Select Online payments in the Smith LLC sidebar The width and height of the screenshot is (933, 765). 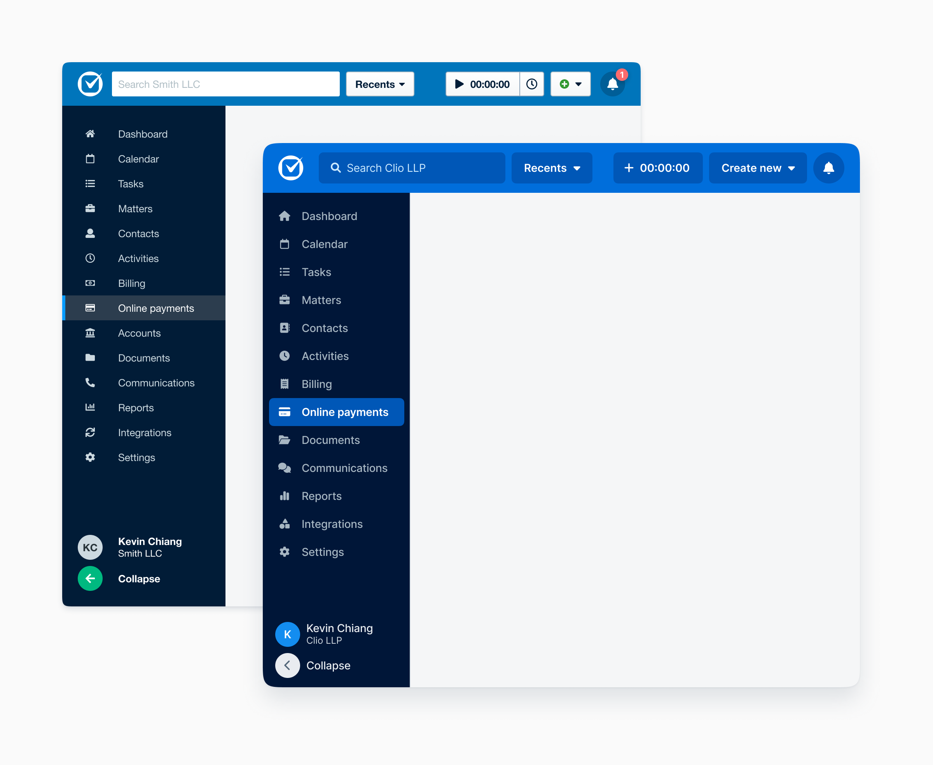[155, 308]
